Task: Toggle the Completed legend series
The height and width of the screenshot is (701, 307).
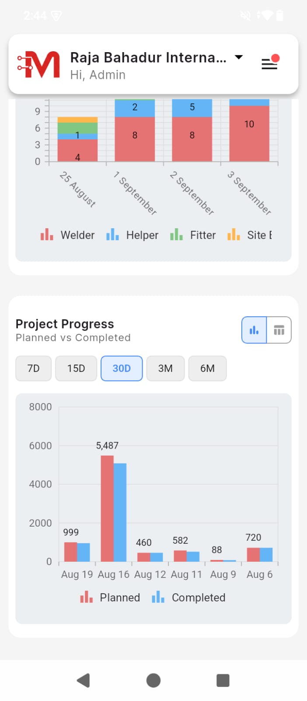Action: (189, 598)
